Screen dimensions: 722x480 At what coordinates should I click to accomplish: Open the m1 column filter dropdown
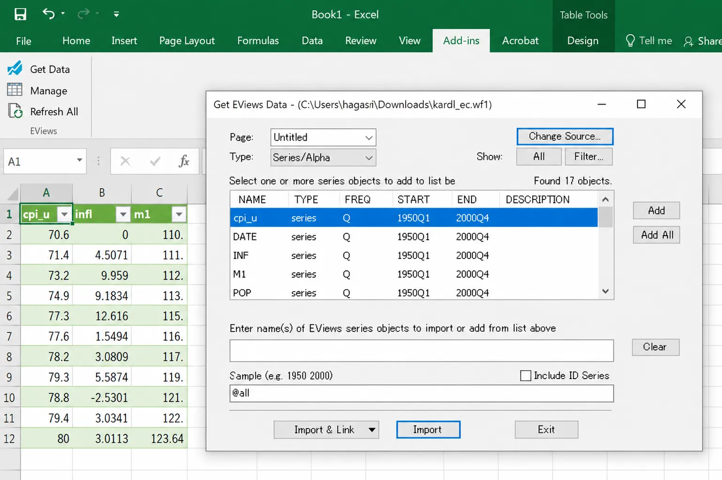click(x=179, y=214)
